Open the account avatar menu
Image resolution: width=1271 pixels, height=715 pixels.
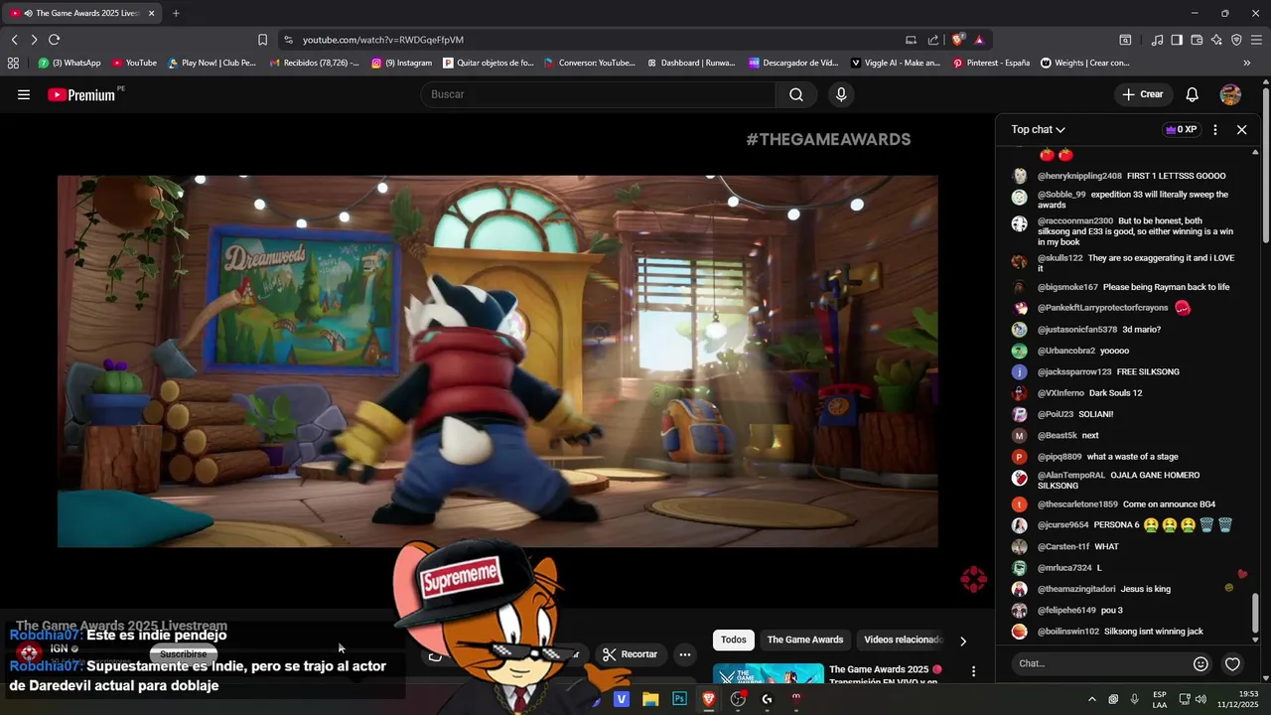[x=1230, y=94]
